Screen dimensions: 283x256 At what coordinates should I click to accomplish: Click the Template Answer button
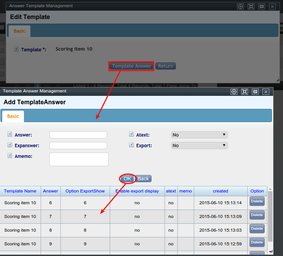[131, 66]
